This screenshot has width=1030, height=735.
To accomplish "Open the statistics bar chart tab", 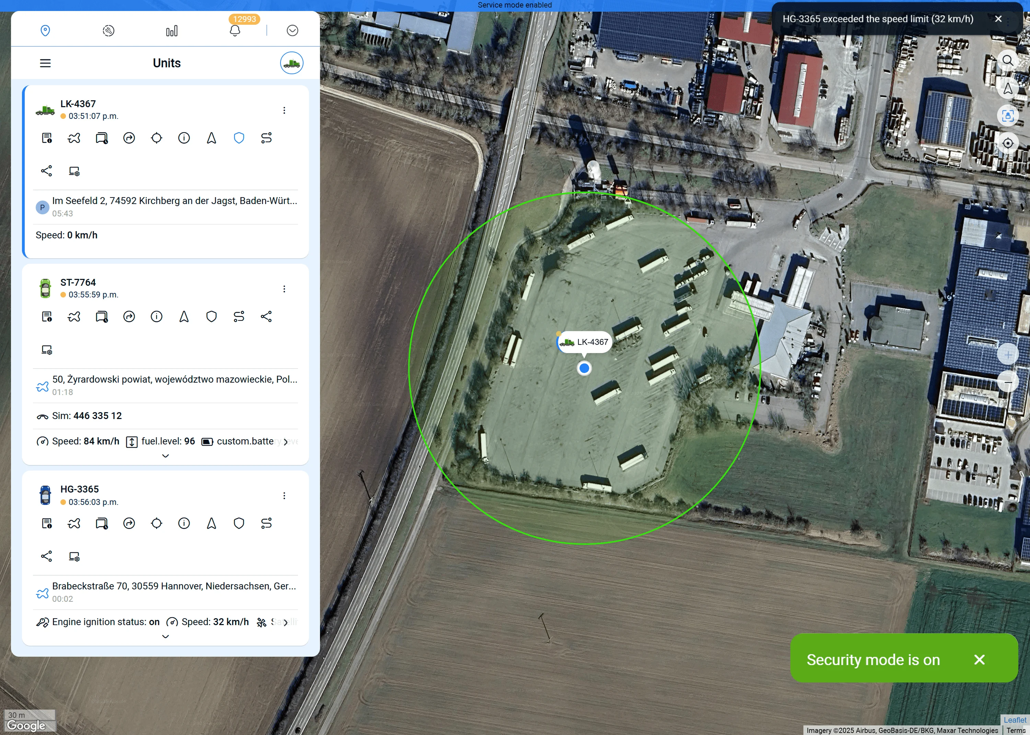I will (x=171, y=31).
